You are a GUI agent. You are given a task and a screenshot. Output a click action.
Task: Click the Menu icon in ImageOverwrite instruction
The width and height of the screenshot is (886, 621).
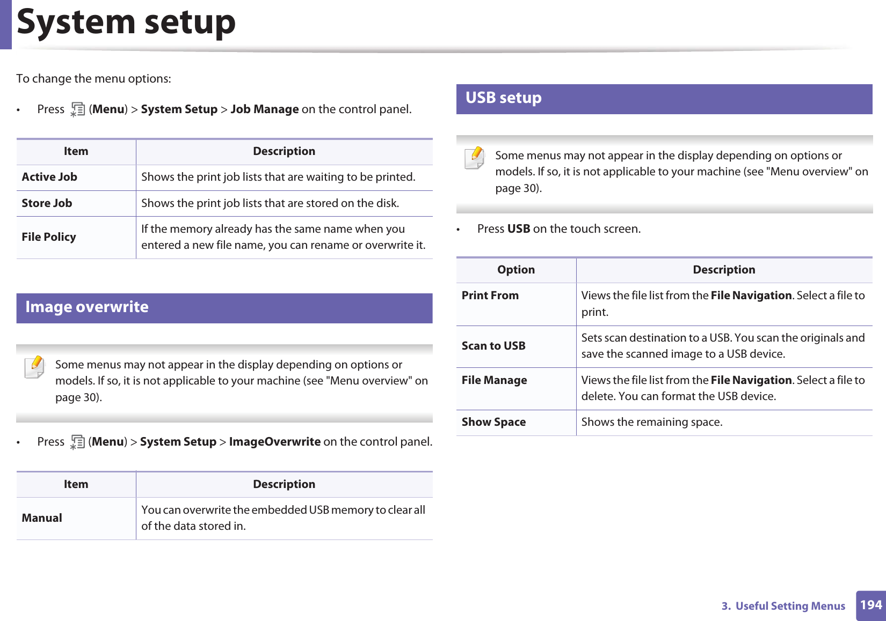coord(78,442)
